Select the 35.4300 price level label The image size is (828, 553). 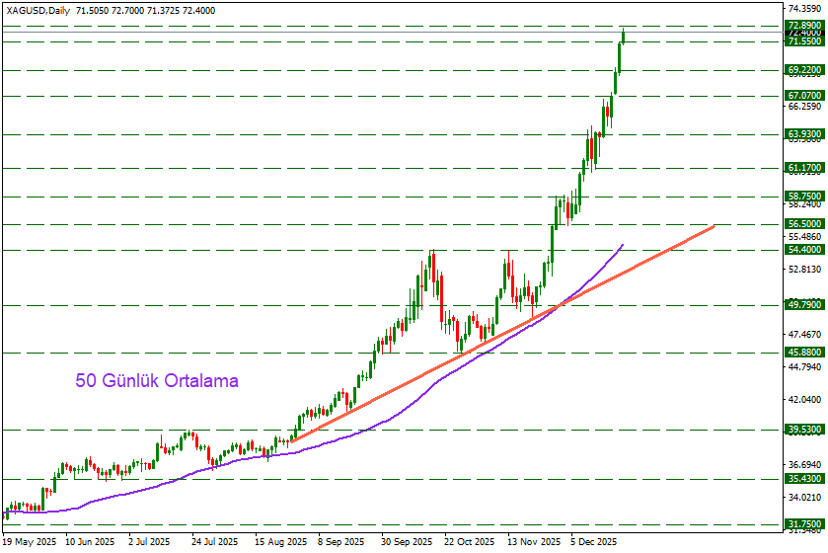point(804,479)
